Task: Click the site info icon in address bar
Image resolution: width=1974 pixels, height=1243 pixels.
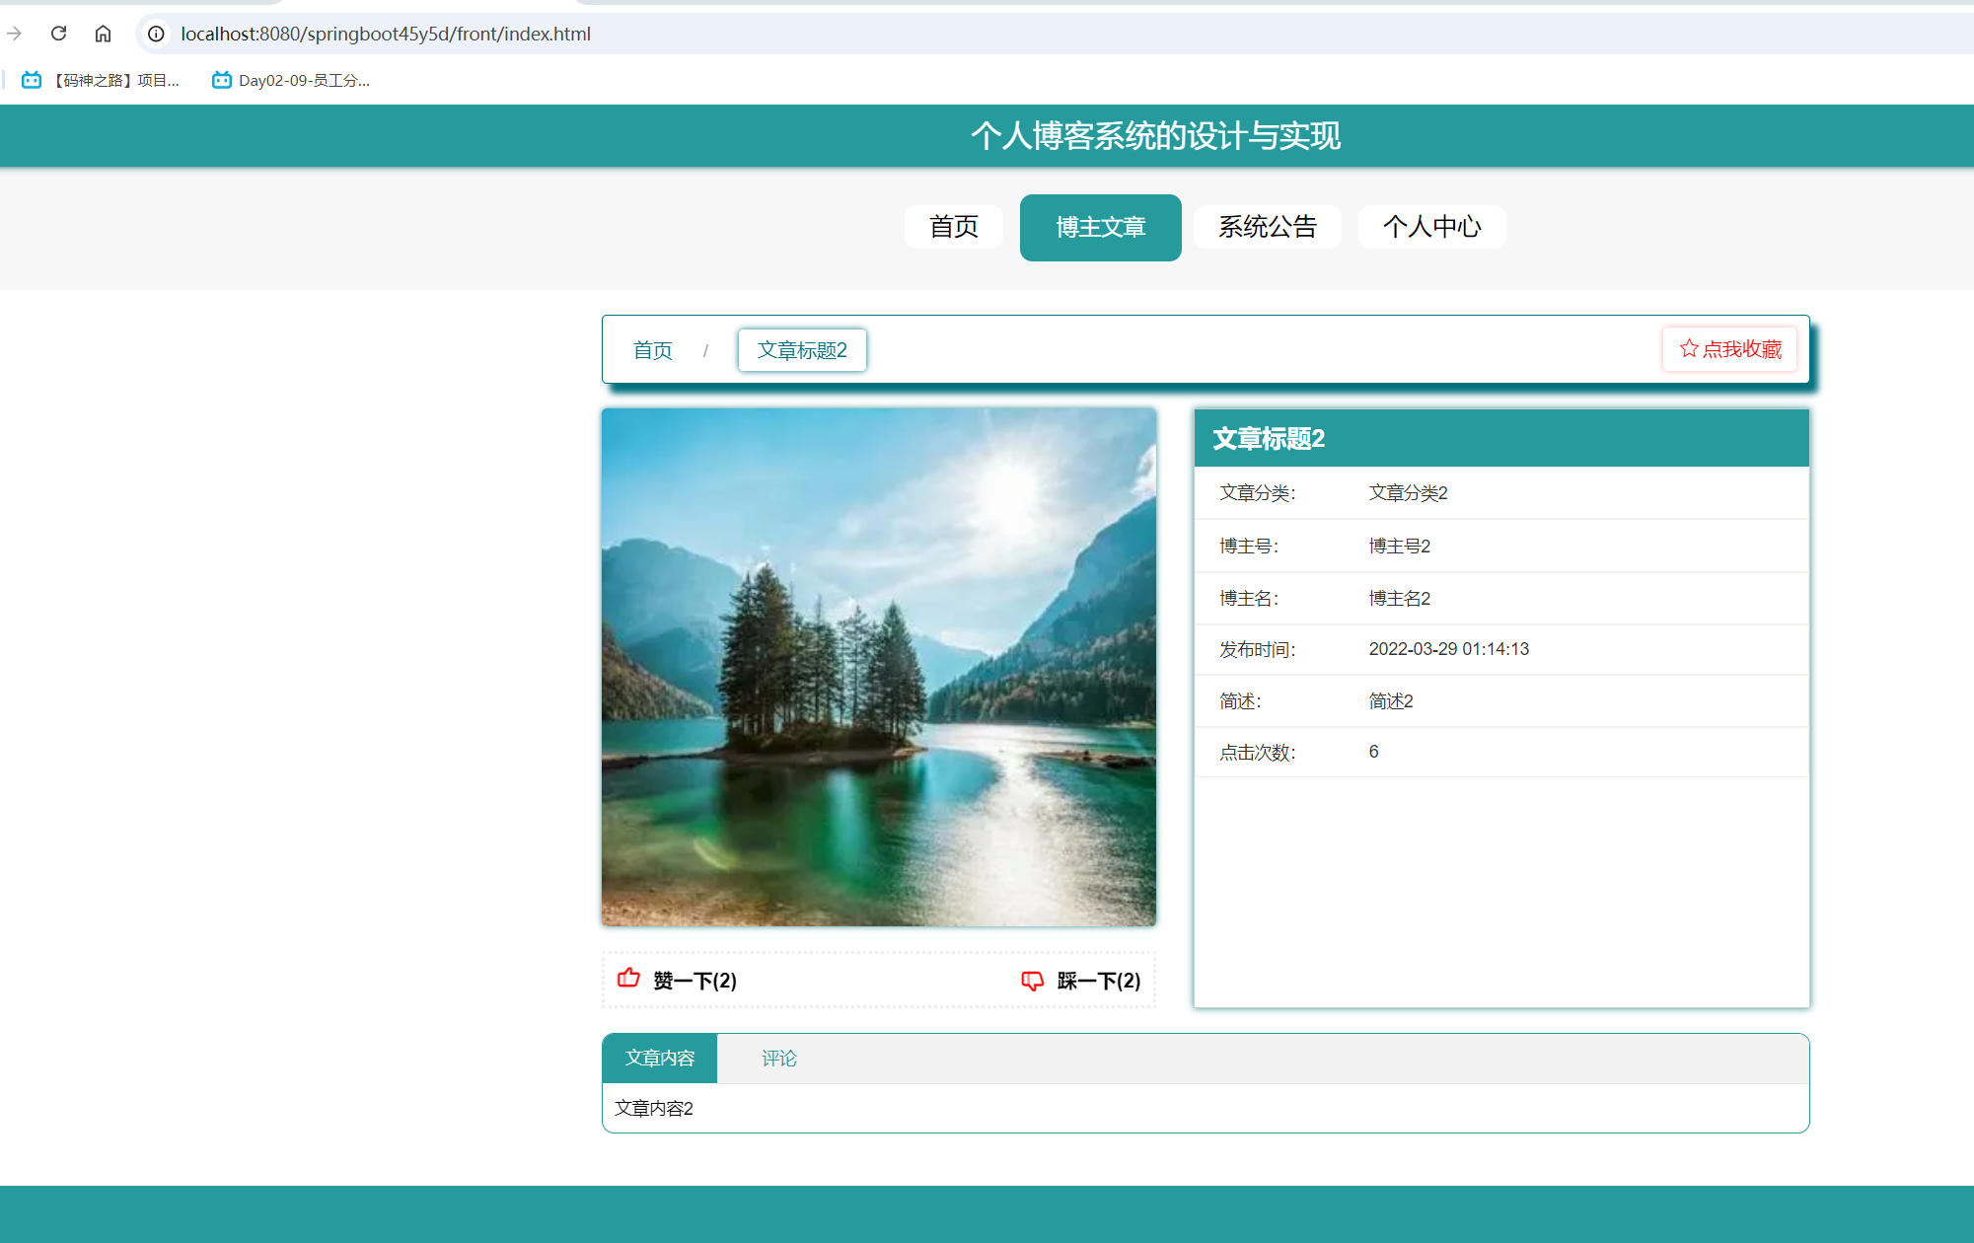Action: tap(156, 34)
